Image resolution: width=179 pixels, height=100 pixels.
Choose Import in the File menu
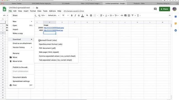(x=21, y=29)
